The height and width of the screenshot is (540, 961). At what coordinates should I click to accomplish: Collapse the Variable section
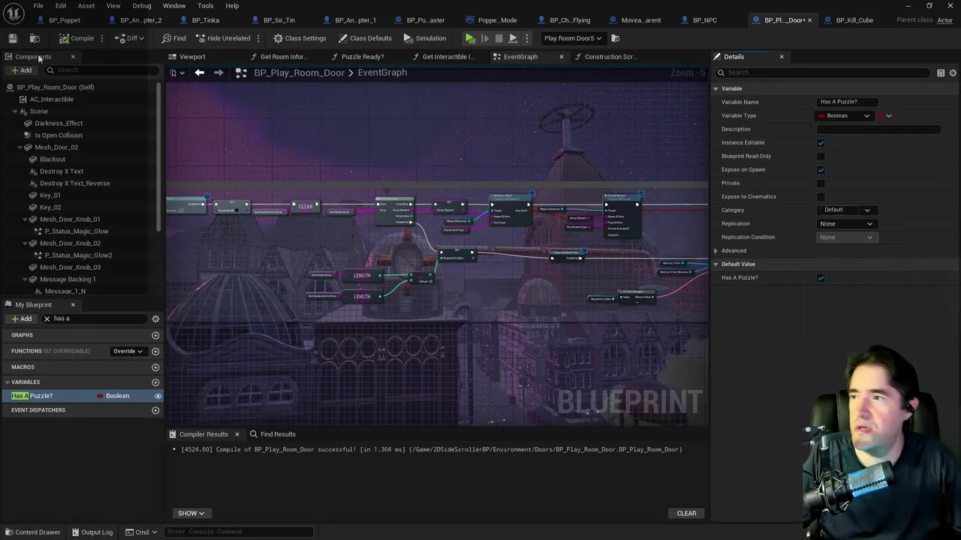pyautogui.click(x=715, y=88)
